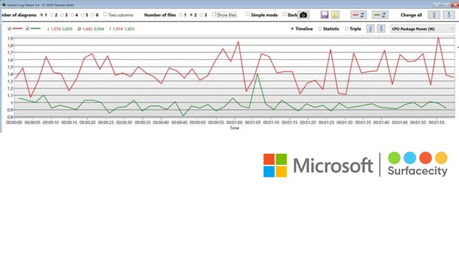Click the camera screenshot icon
Viewport: 459px width, 265px height.
coord(303,15)
